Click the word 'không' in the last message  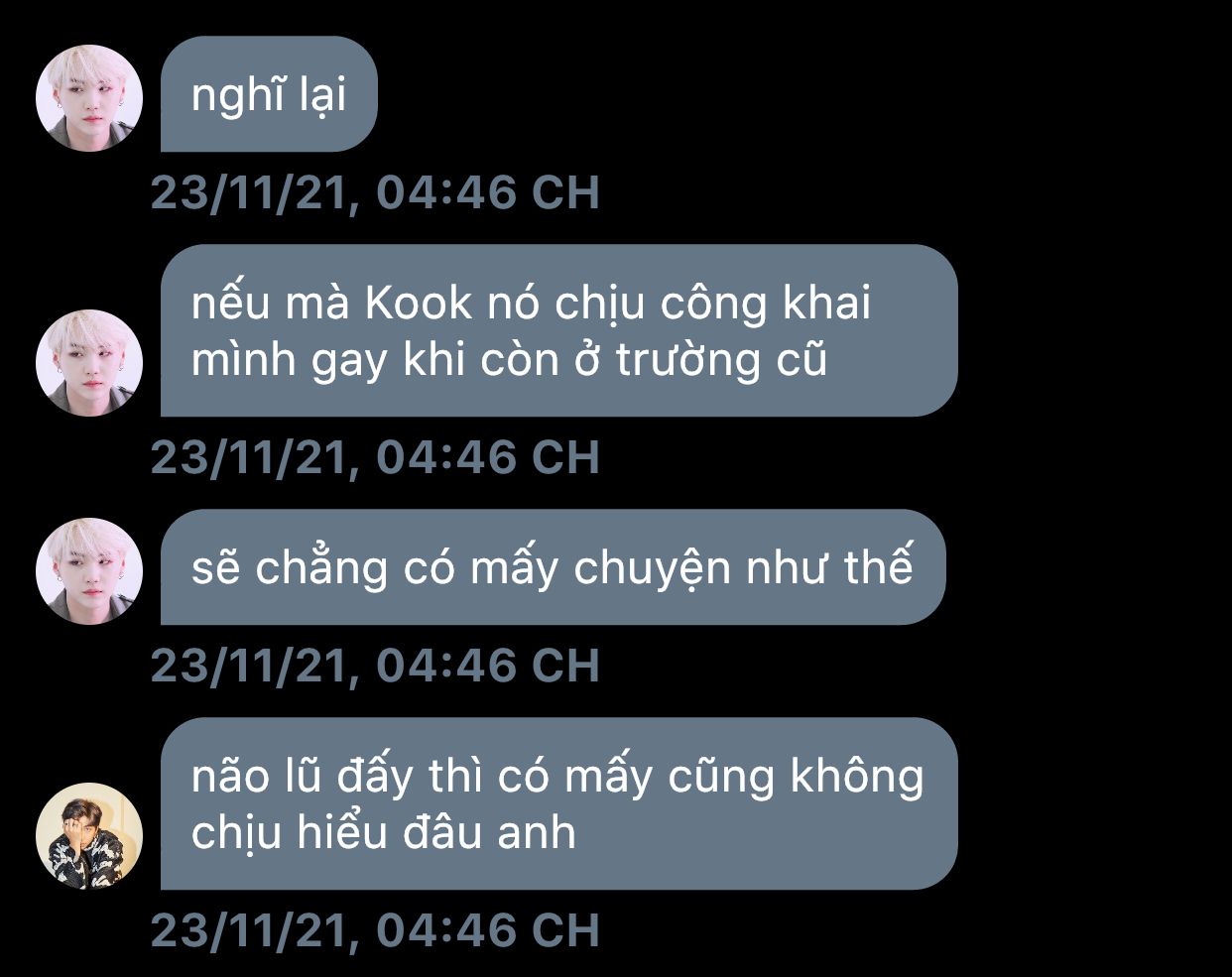click(x=857, y=777)
